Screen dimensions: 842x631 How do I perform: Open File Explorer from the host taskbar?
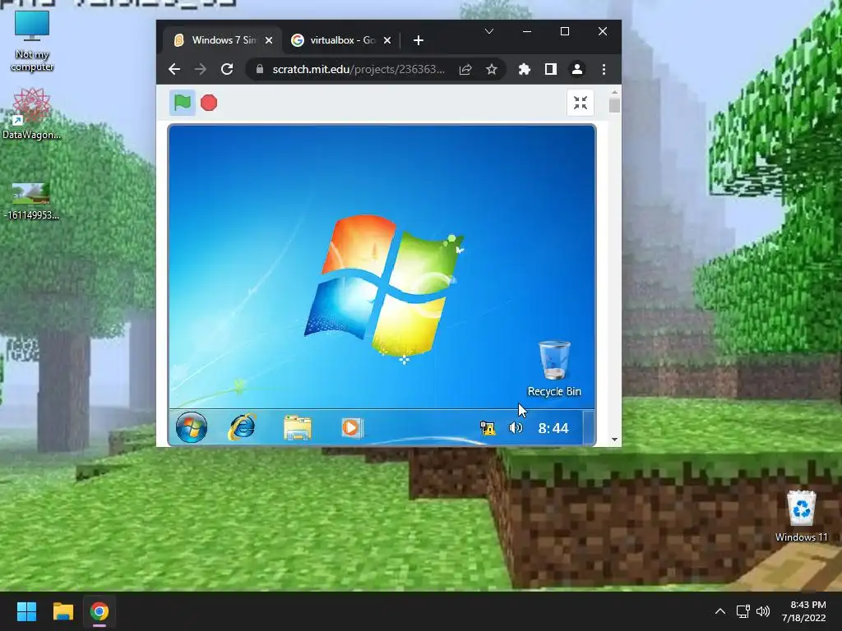(62, 611)
